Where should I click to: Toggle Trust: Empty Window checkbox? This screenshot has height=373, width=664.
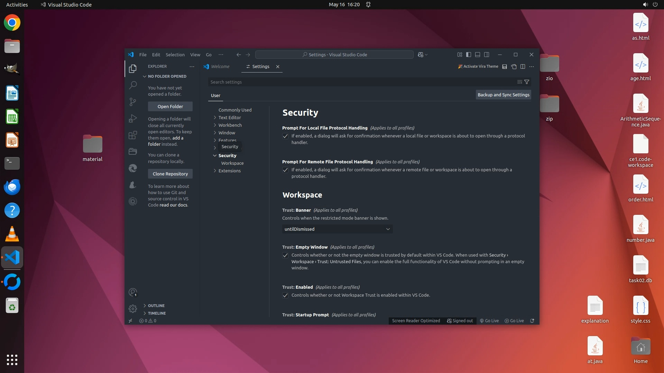285,255
